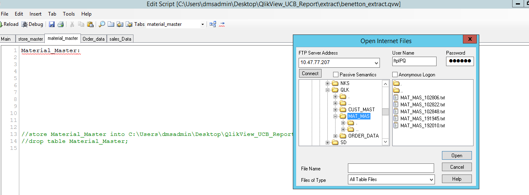Open the Edit menu
The image size is (529, 195).
tap(19, 14)
